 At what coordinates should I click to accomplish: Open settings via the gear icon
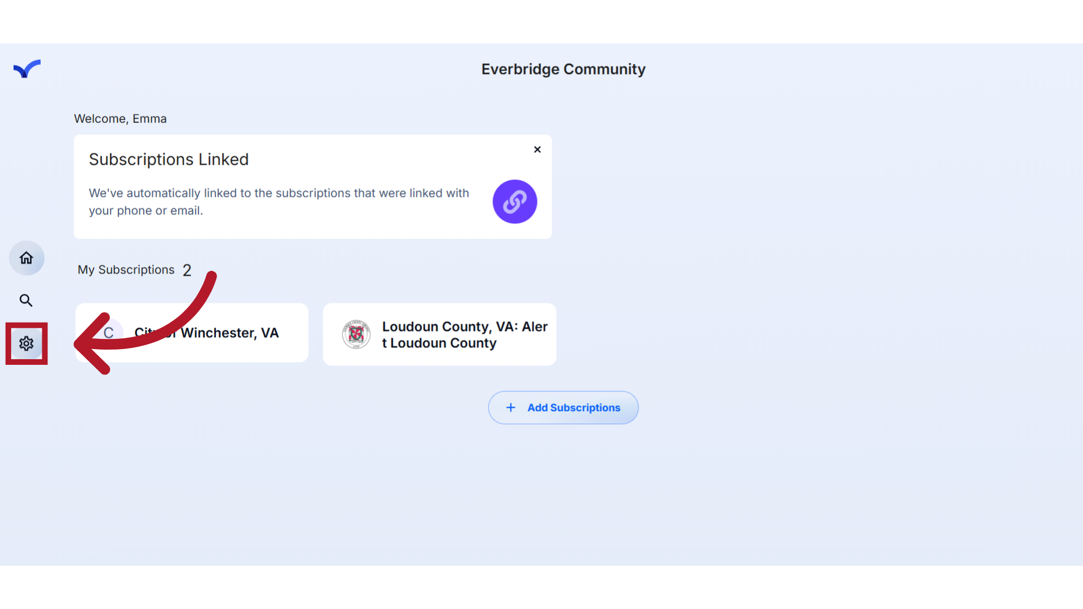(27, 343)
